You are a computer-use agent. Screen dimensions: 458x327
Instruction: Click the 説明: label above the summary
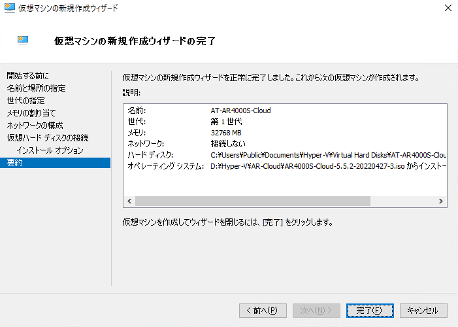[131, 93]
